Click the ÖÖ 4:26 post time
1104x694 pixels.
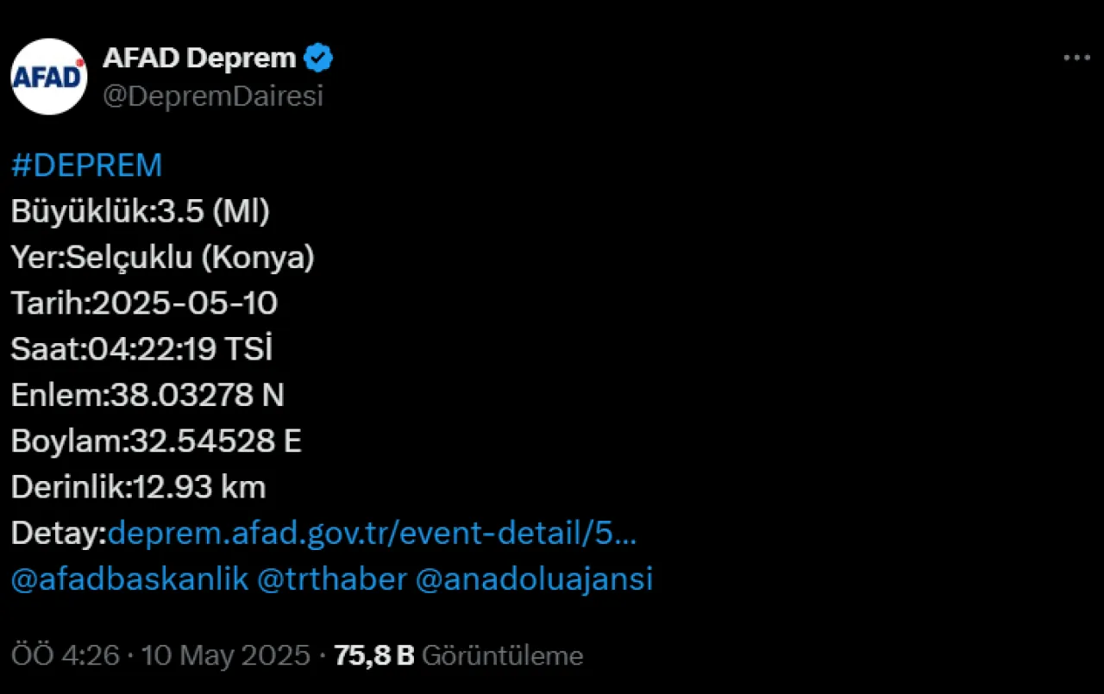pyautogui.click(x=65, y=656)
